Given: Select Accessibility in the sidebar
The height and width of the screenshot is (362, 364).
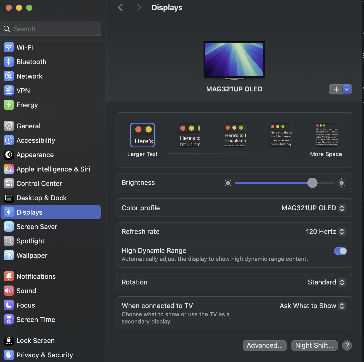Looking at the screenshot, I should coord(51,140).
